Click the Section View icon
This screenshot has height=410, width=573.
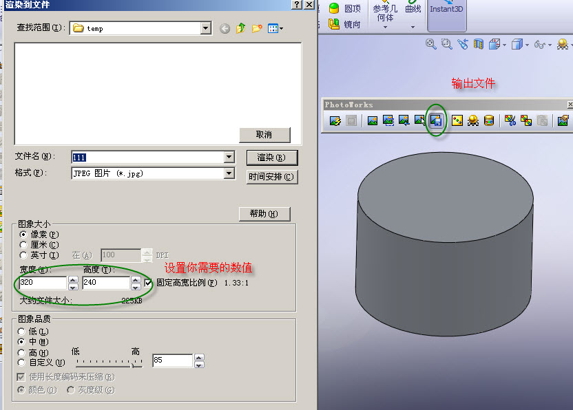click(479, 44)
